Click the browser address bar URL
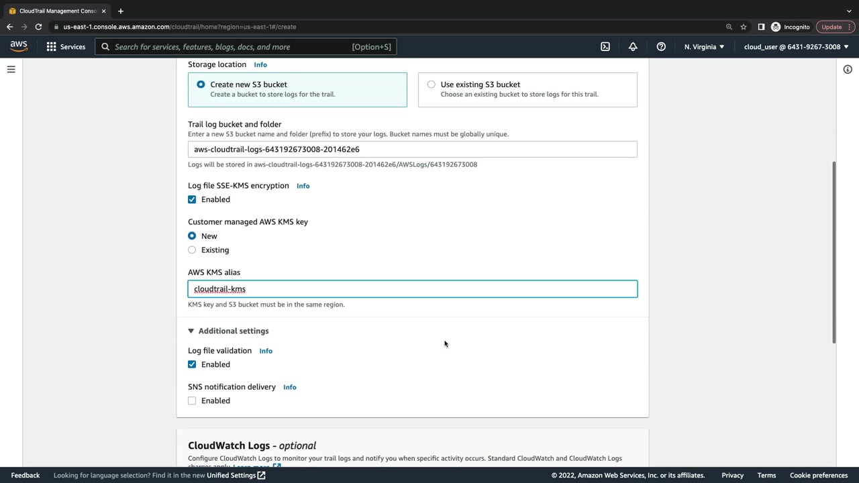The image size is (859, 483). pyautogui.click(x=180, y=27)
